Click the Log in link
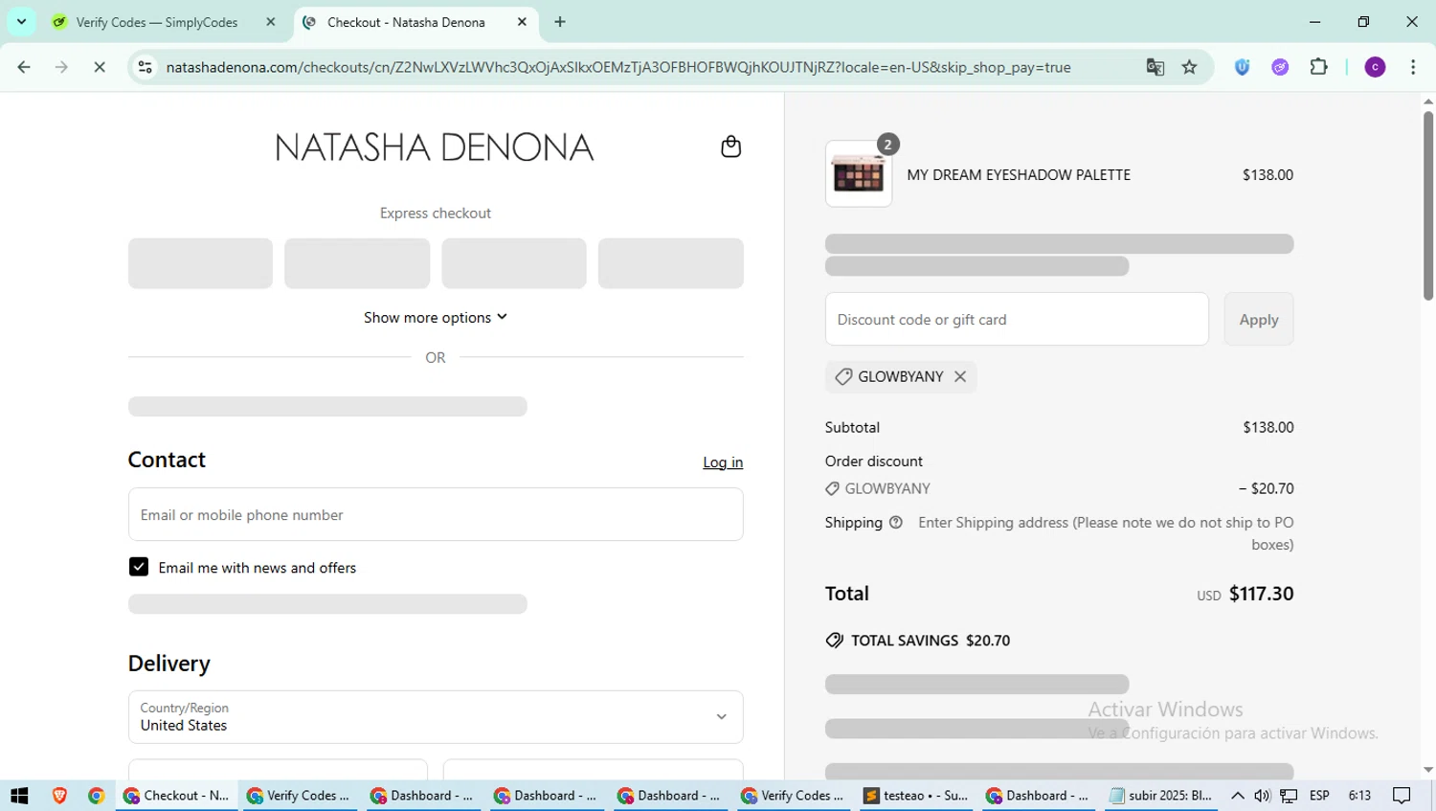 723,462
